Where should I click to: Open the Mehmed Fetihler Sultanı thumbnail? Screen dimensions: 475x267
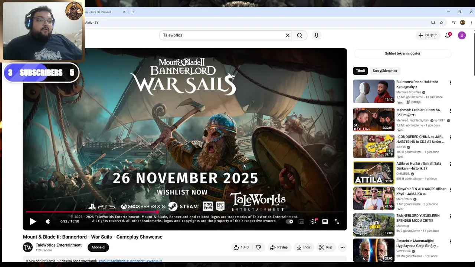pos(374,119)
